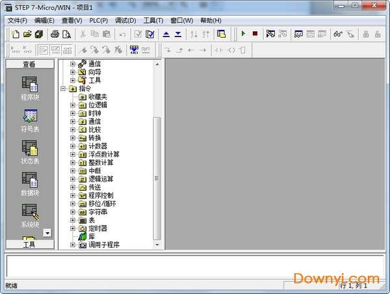Select 移位/循环 tree item
The width and height of the screenshot is (390, 294).
[x=102, y=204]
